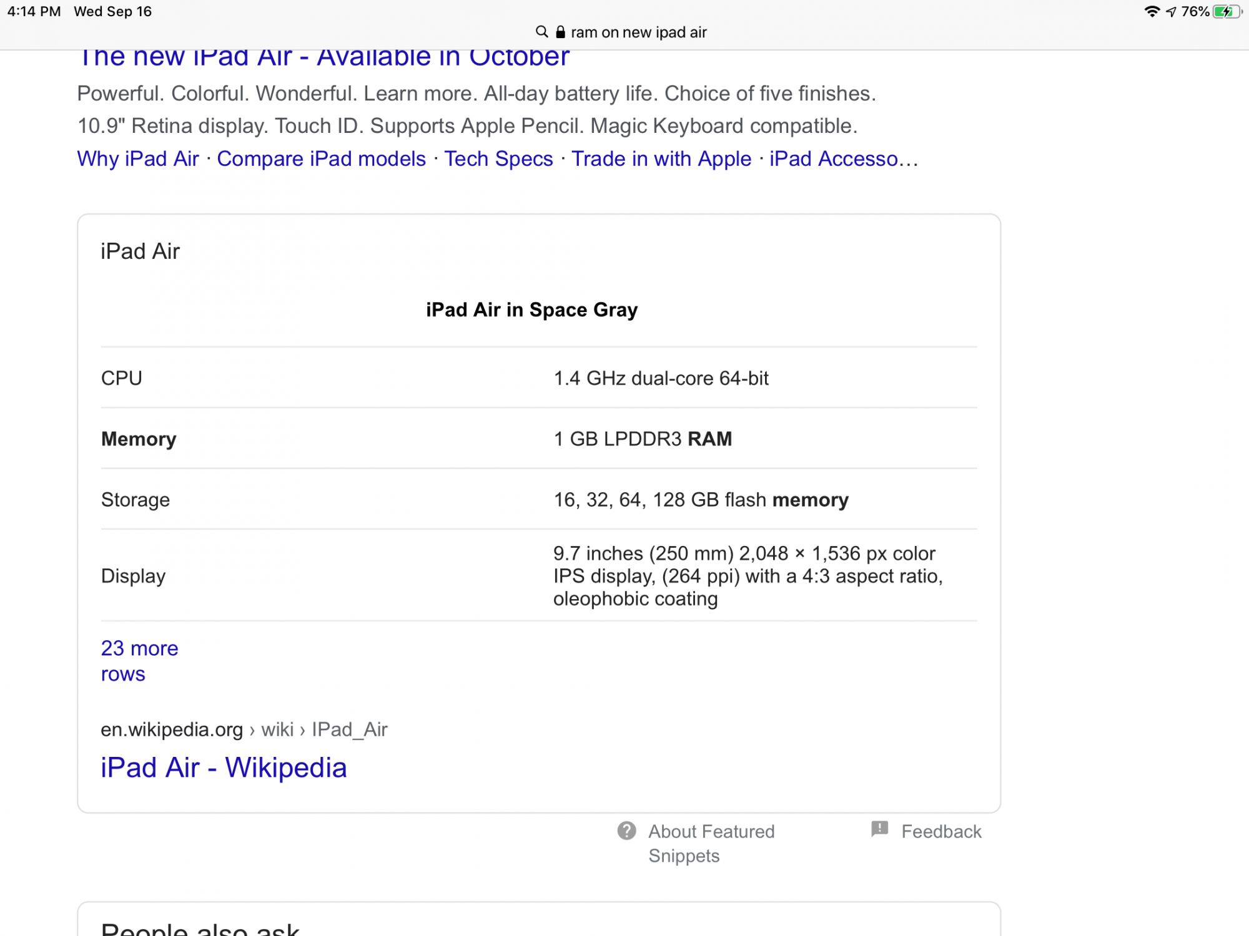The height and width of the screenshot is (936, 1249).
Task: Click the Feedback flag icon
Action: [879, 829]
